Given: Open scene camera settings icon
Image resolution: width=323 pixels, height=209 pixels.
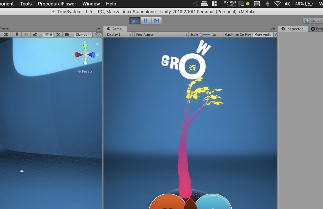Looking at the screenshot, I should click(67, 34).
